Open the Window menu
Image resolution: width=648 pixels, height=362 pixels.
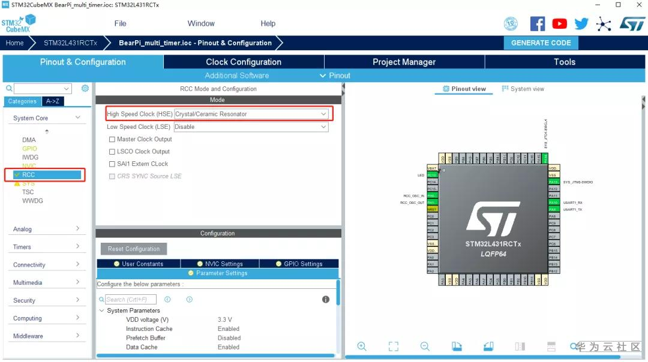click(201, 23)
